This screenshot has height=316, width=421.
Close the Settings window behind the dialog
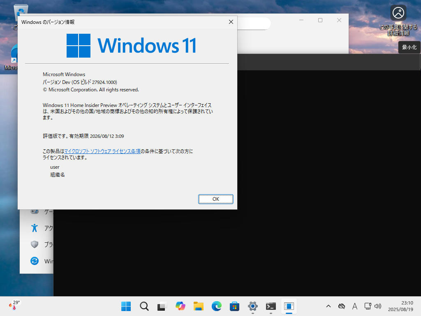click(339, 20)
